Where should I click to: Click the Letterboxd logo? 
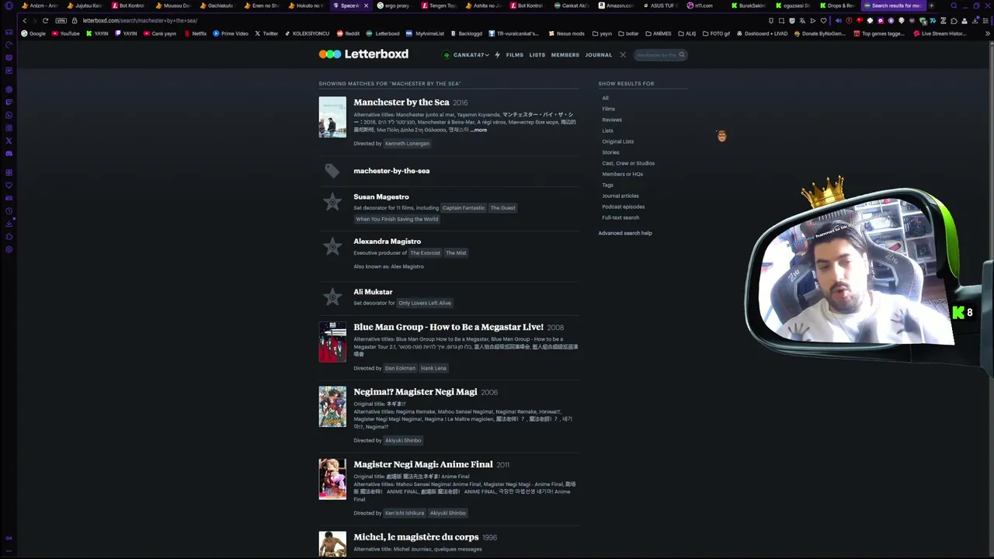[363, 54]
